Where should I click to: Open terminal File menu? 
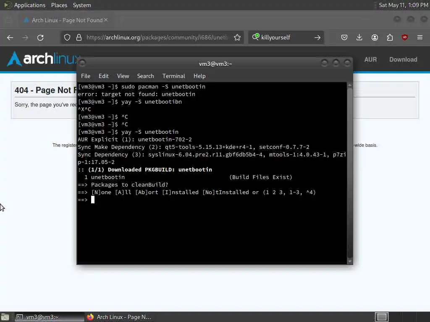coord(86,76)
